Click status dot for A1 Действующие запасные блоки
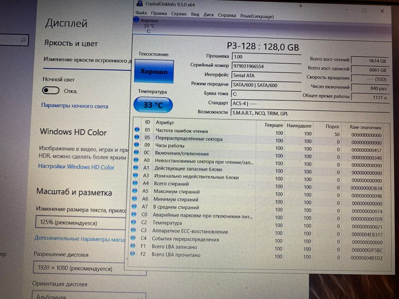The height and width of the screenshot is (299, 399). (136, 167)
